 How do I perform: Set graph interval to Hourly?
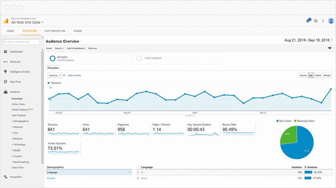click(303, 75)
